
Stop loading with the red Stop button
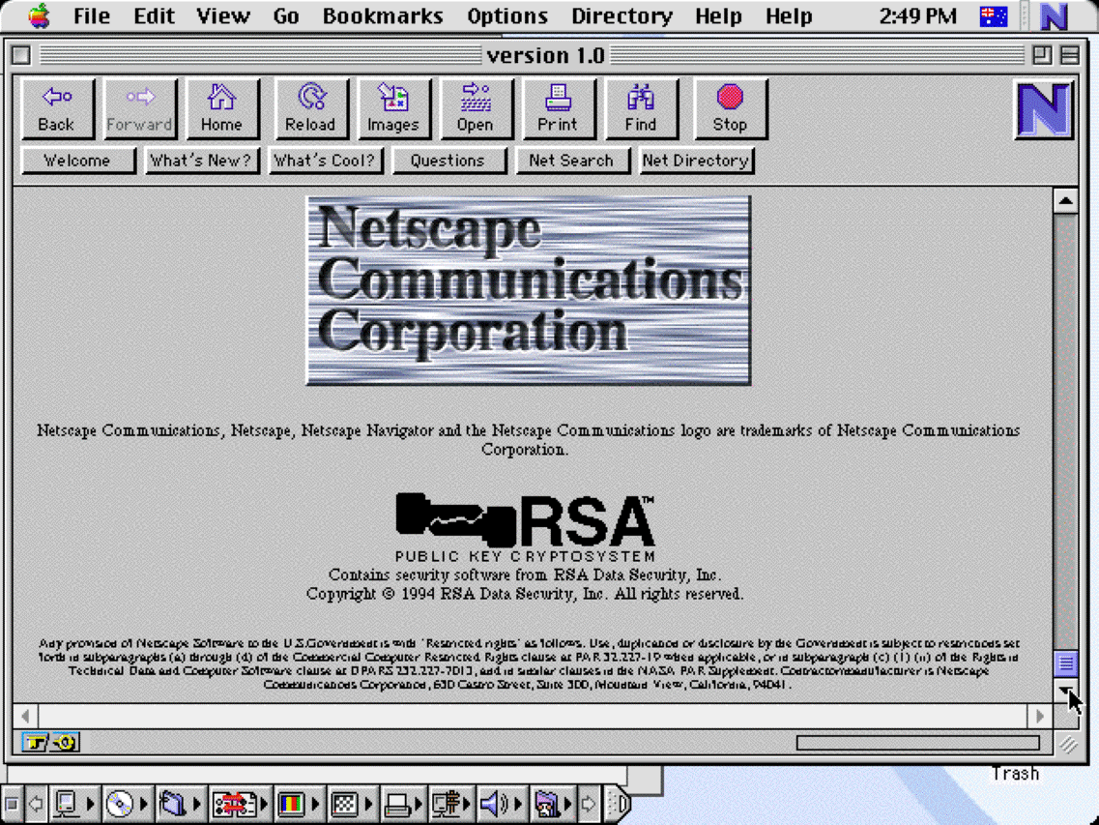click(x=730, y=108)
